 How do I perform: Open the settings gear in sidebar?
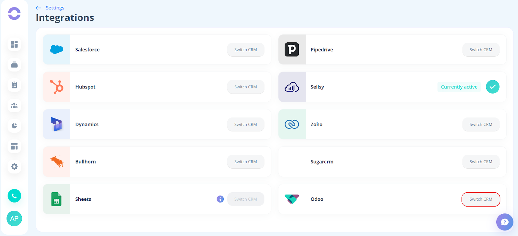(14, 167)
